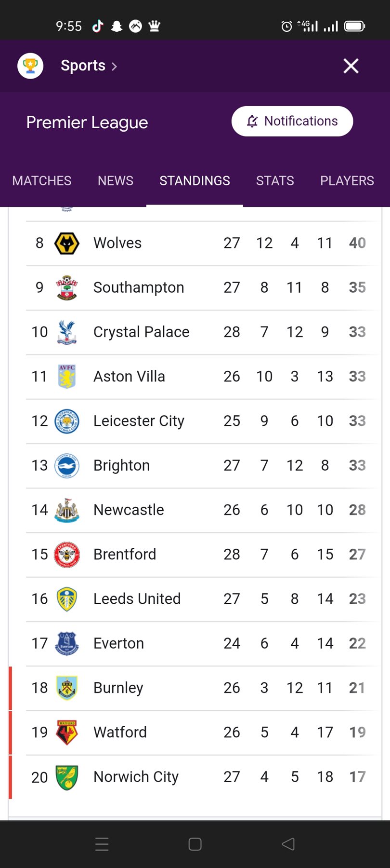The height and width of the screenshot is (868, 390).
Task: Switch to the MATCHES tab
Action: (42, 181)
